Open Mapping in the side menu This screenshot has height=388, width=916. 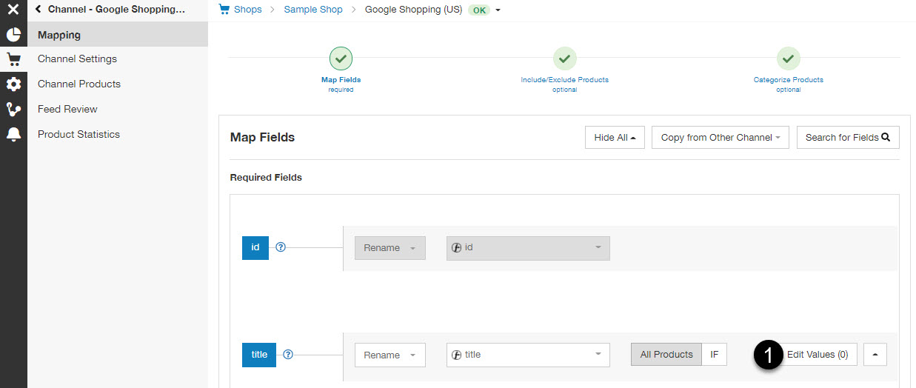pyautogui.click(x=118, y=35)
